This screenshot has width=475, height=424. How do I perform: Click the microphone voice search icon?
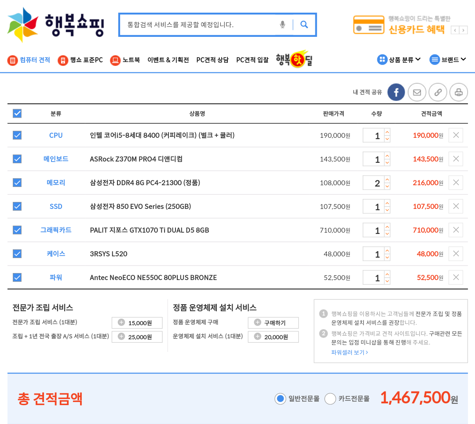(282, 25)
